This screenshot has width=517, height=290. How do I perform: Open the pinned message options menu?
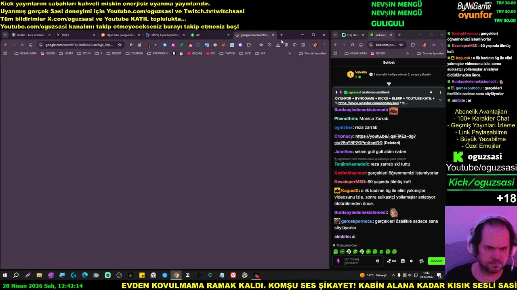click(440, 92)
